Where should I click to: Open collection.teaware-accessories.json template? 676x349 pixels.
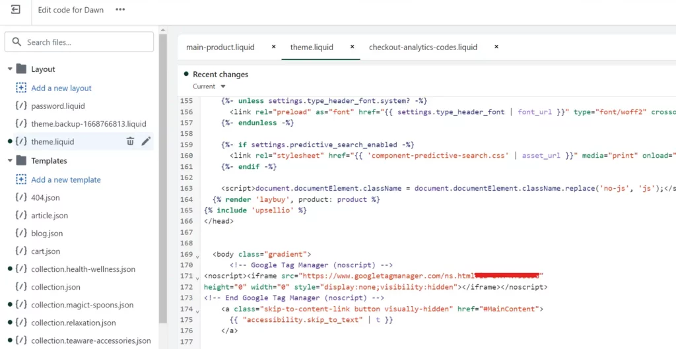coord(91,341)
